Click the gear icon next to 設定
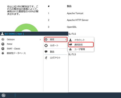This screenshot has height=98, width=121. point(46,39)
